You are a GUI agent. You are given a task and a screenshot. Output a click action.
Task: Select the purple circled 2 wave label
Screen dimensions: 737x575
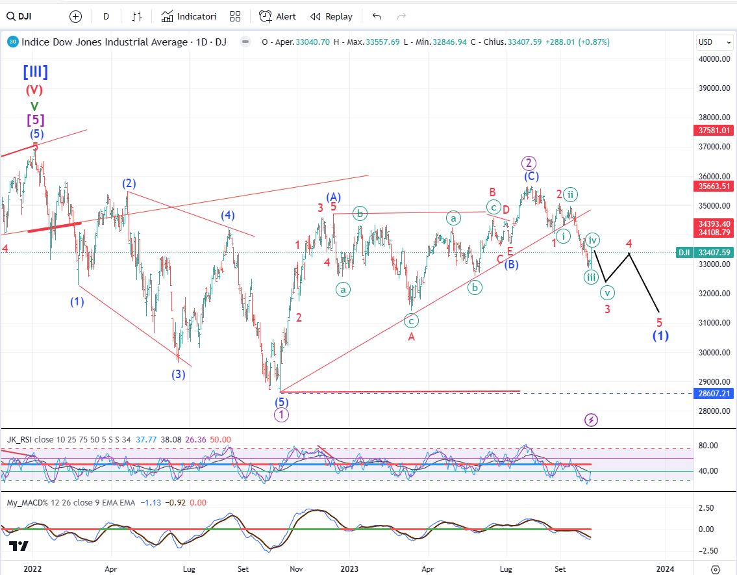529,163
